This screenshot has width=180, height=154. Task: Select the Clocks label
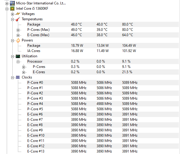(x=27, y=77)
